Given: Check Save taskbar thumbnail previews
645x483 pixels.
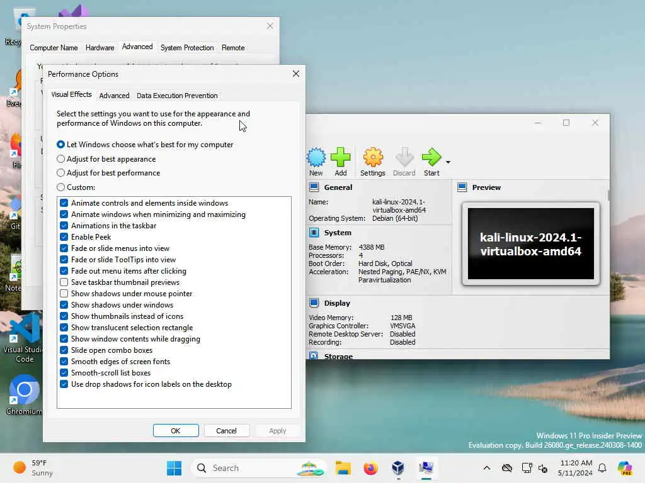Looking at the screenshot, I should click(x=64, y=282).
